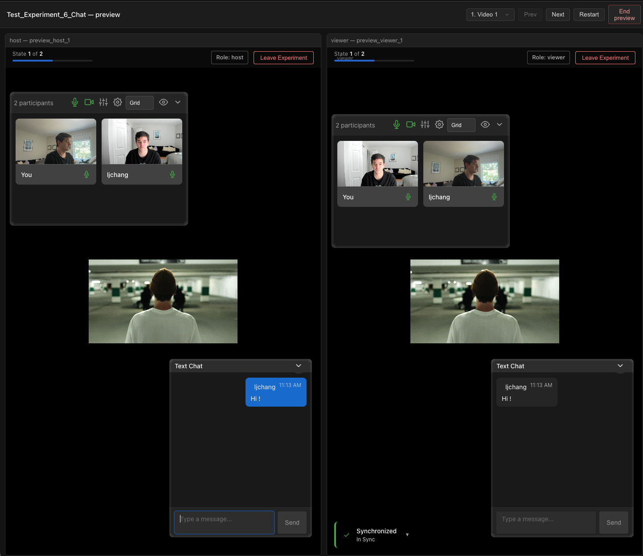Click the Prev button
This screenshot has height=556, width=643.
530,15
